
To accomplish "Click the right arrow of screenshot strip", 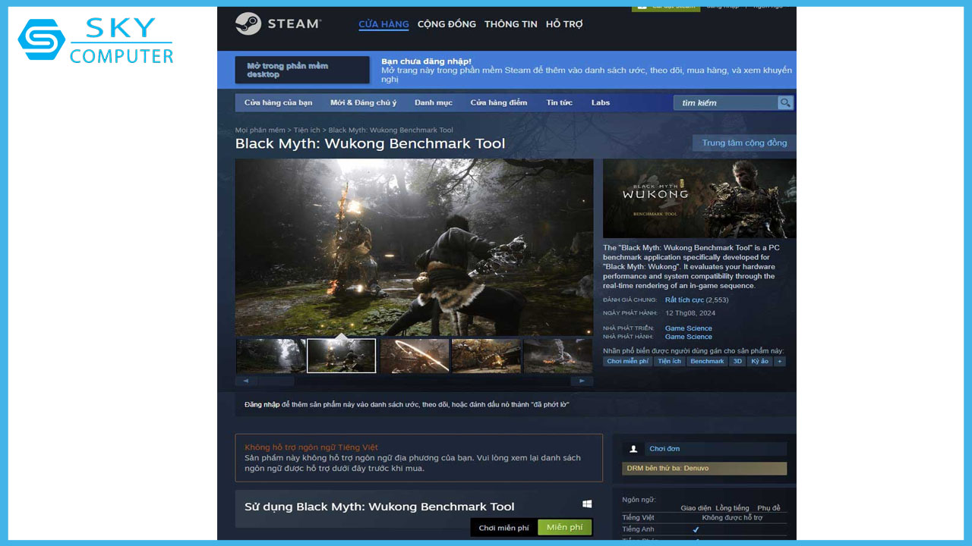I will click(x=582, y=381).
